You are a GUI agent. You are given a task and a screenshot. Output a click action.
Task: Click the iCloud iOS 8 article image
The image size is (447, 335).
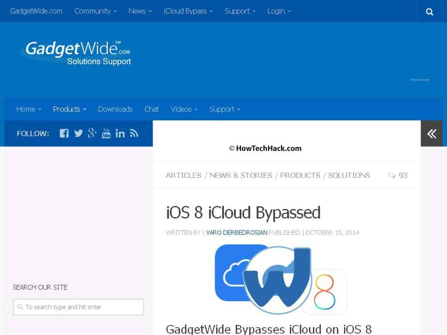click(281, 279)
